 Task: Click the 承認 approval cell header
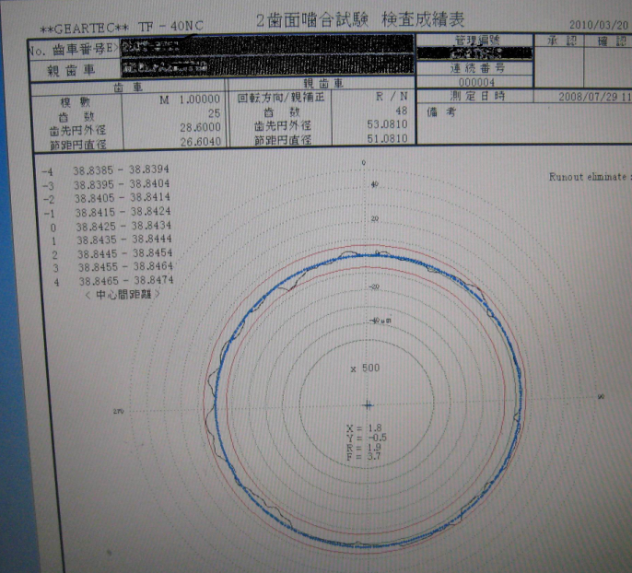coord(561,41)
